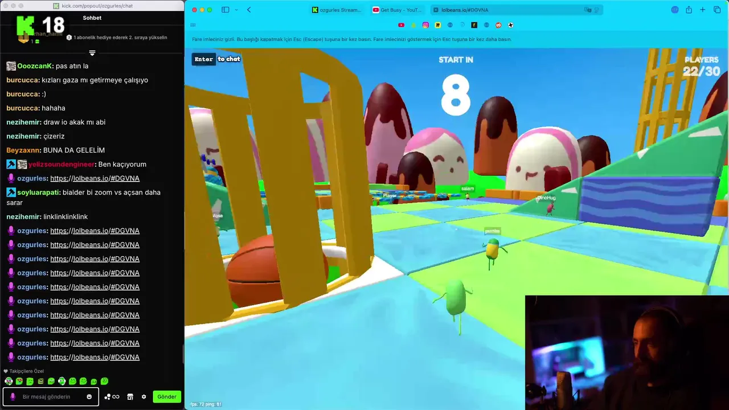Open the YouTube favorite bookmark

click(402, 25)
